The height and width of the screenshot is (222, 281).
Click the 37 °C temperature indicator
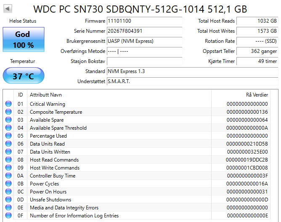click(x=23, y=76)
